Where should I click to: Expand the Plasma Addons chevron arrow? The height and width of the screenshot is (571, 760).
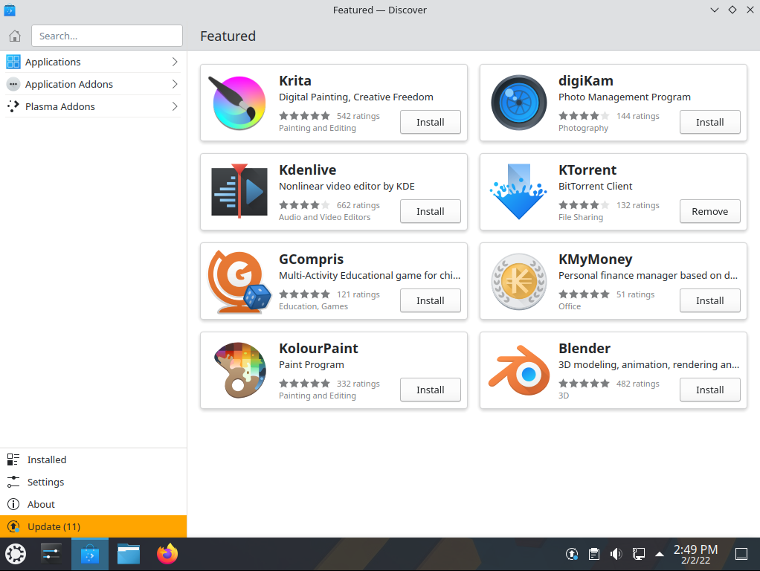(x=175, y=106)
